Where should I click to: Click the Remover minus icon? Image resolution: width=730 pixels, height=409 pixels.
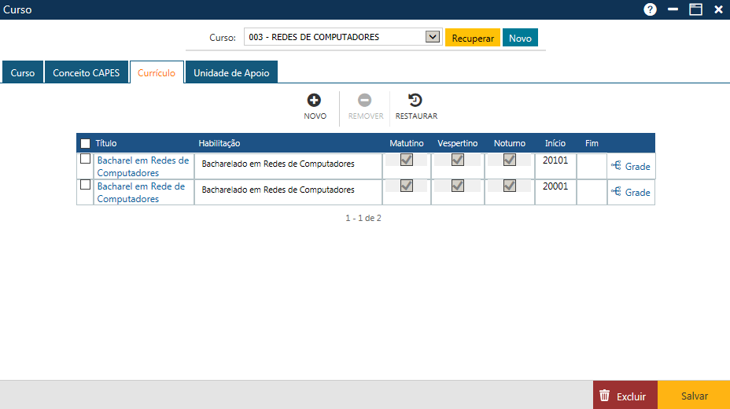[x=365, y=101]
